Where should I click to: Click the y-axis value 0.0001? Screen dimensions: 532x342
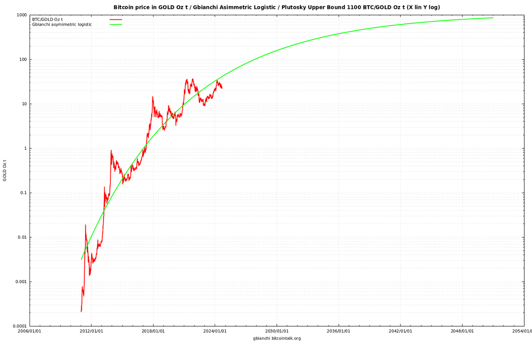[x=20, y=326]
